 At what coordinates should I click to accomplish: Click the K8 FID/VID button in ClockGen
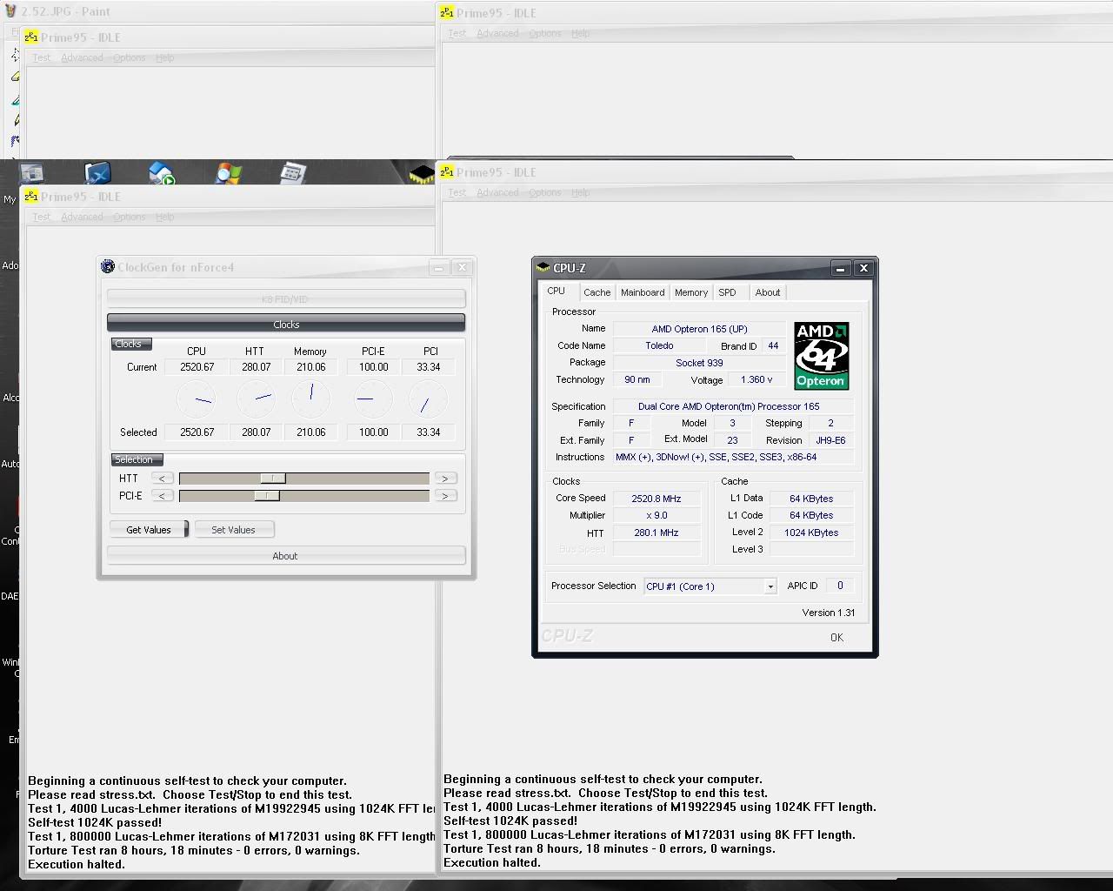(x=286, y=299)
